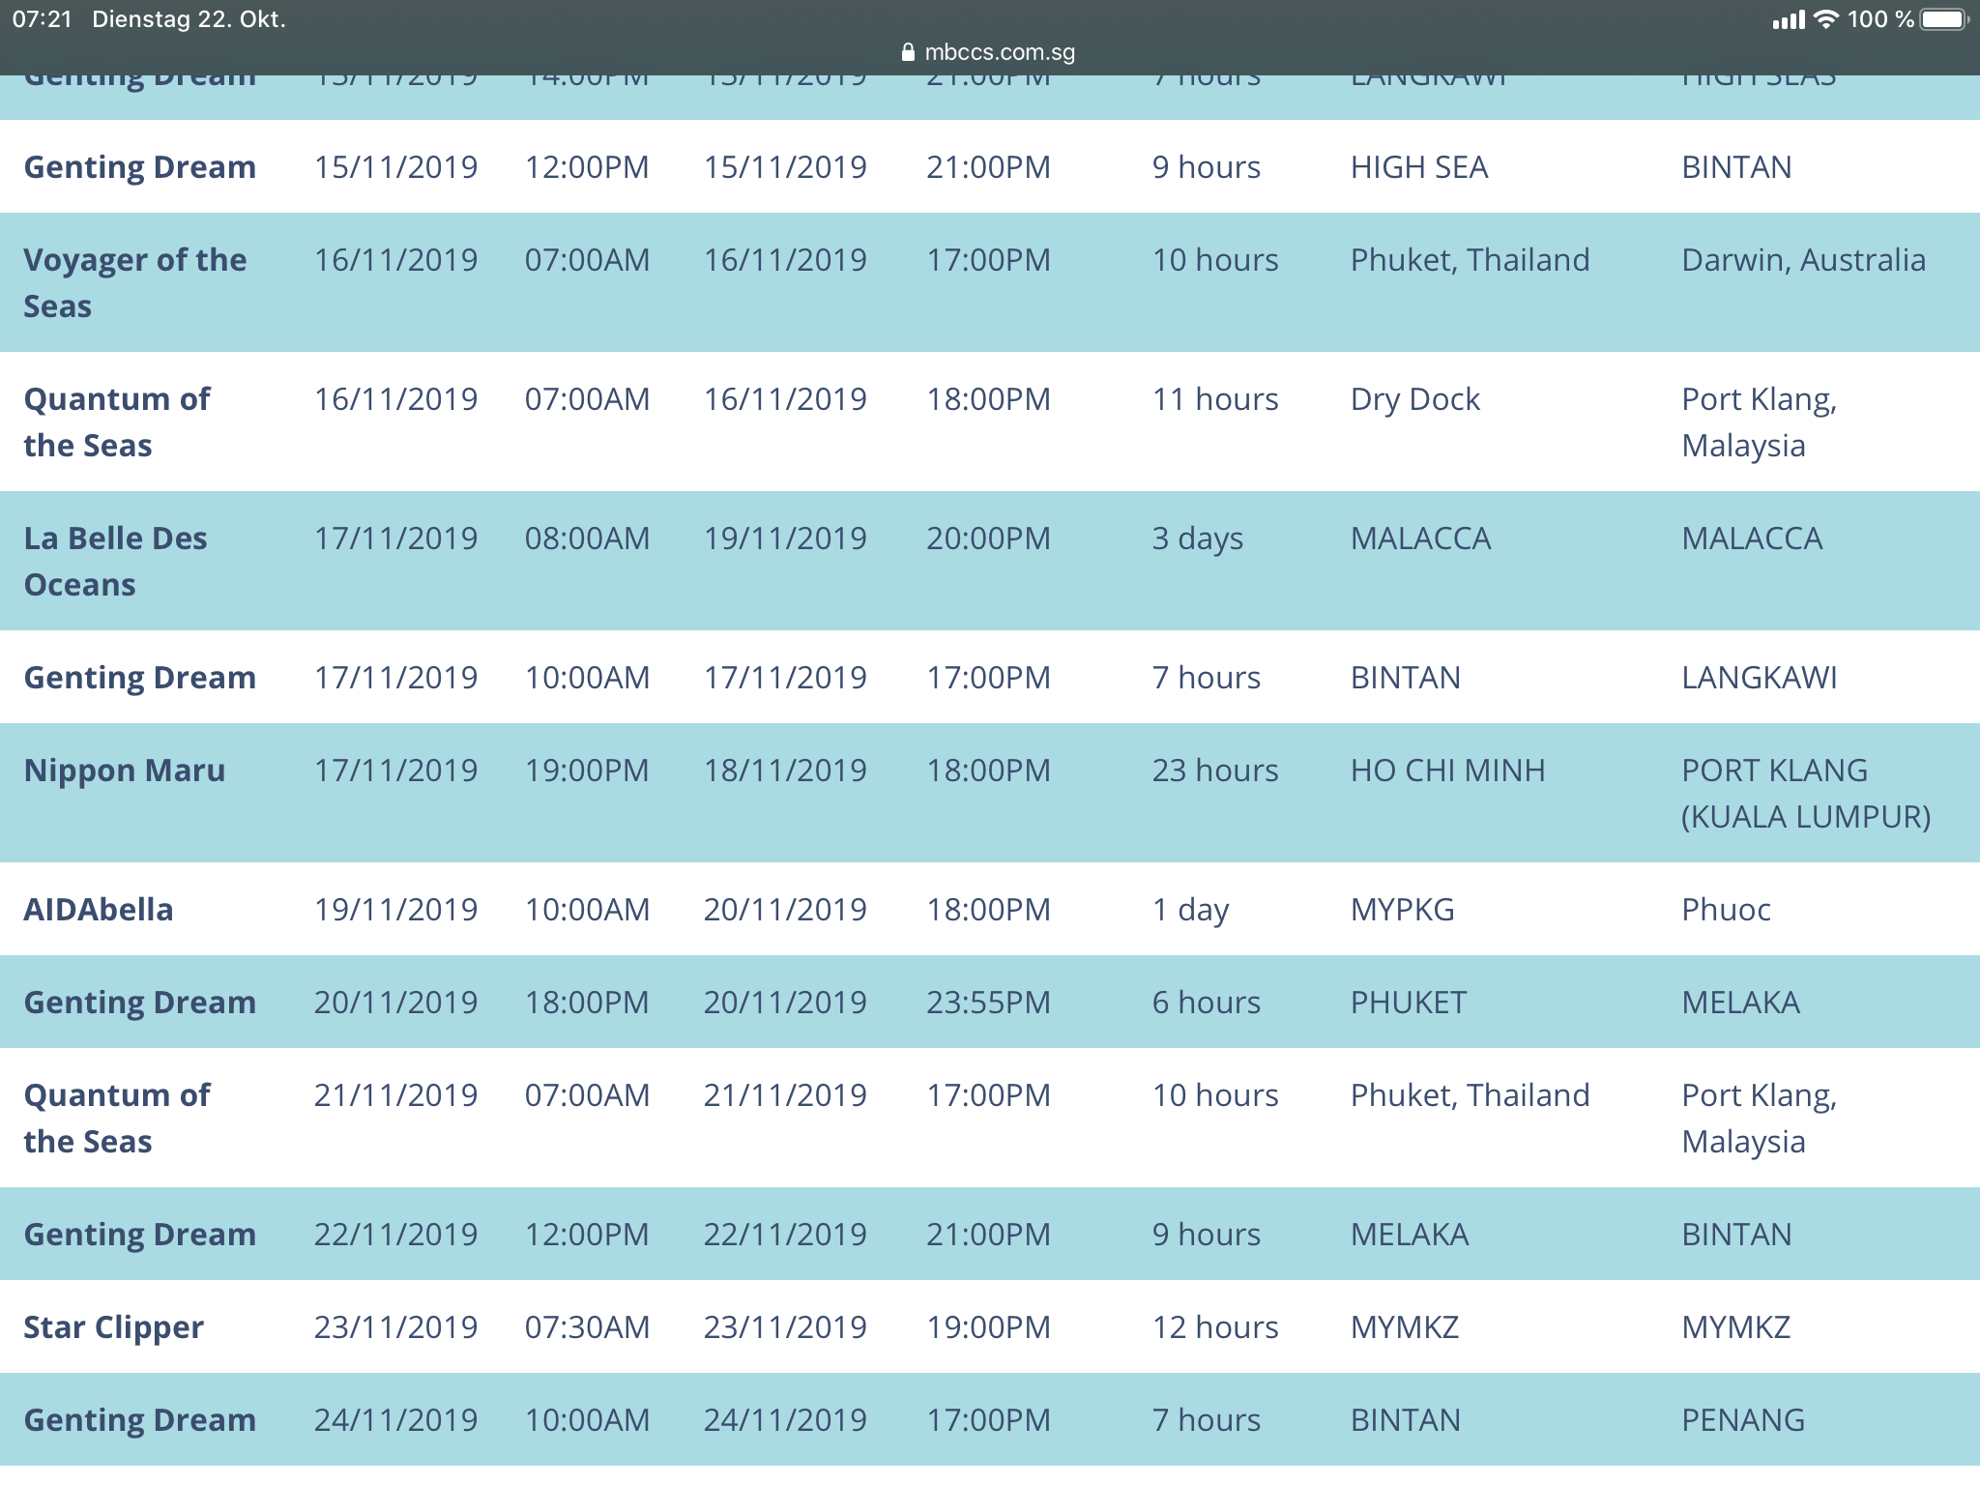Screen dimensions: 1980x1485
Task: Select the 23:55PM departure time
Action: click(x=987, y=1003)
